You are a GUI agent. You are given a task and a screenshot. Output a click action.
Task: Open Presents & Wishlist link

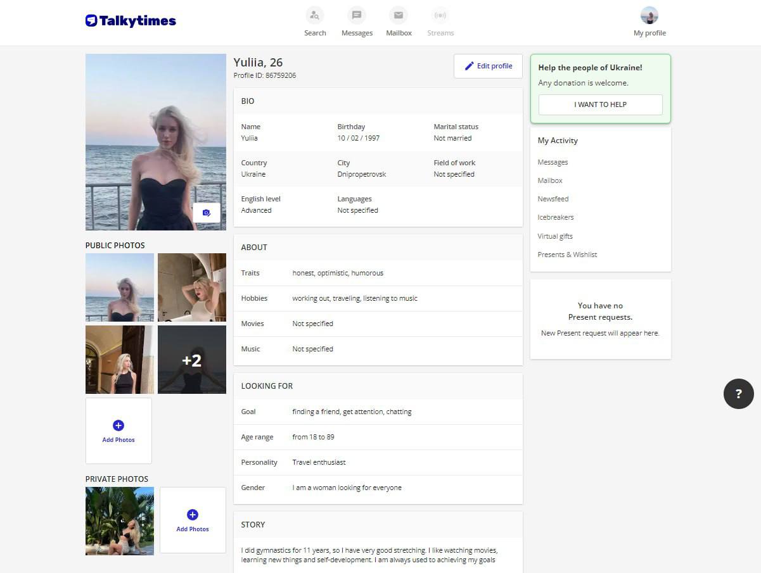[567, 255]
